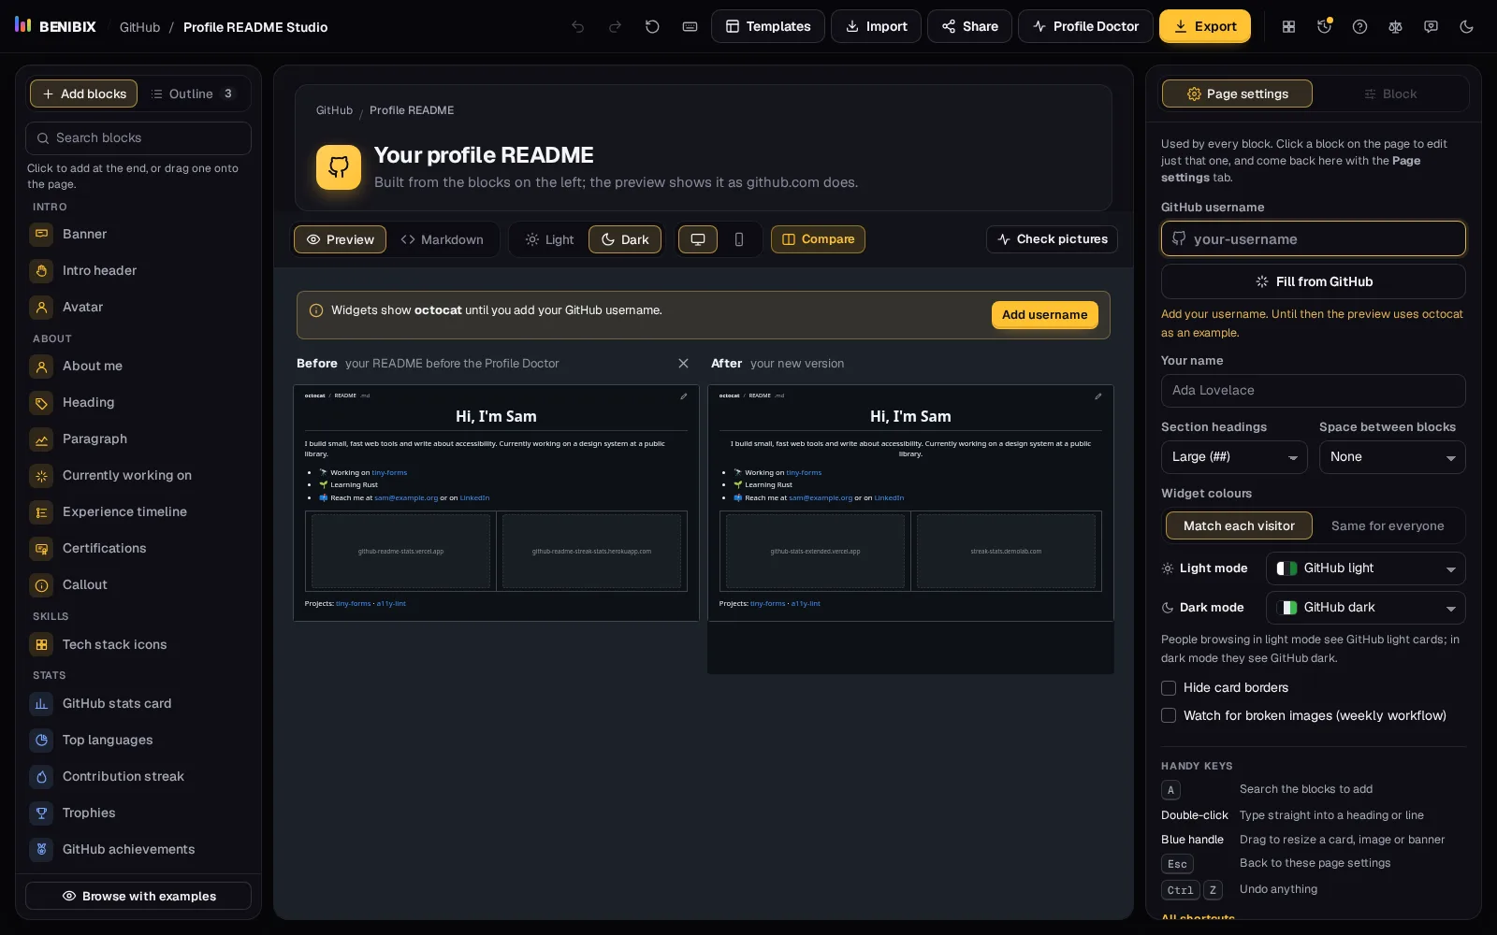The height and width of the screenshot is (935, 1497).
Task: Click Fill from GitHub button
Action: point(1314,281)
